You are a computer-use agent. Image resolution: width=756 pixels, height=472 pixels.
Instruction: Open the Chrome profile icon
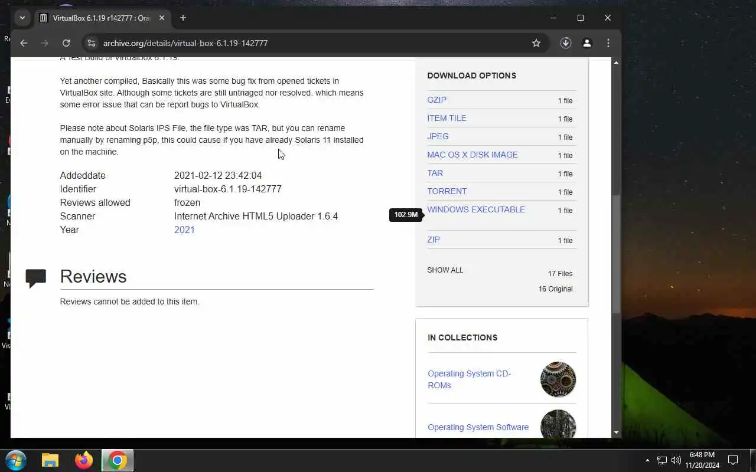pyautogui.click(x=587, y=43)
